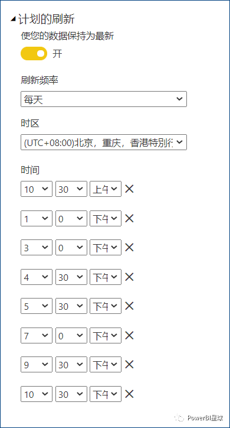Remove the 10:30 上午 refresh time

129,189
